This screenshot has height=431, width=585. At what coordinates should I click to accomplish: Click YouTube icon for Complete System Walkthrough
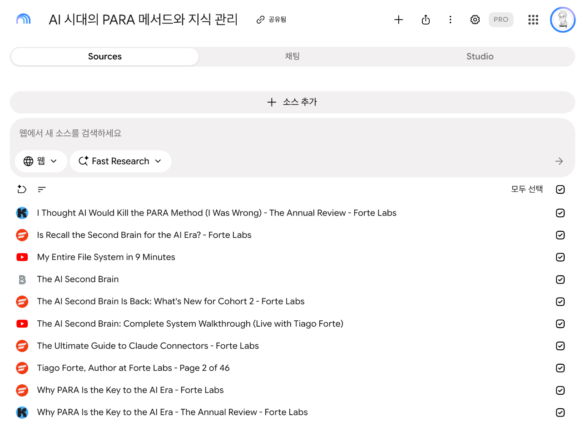pos(22,324)
